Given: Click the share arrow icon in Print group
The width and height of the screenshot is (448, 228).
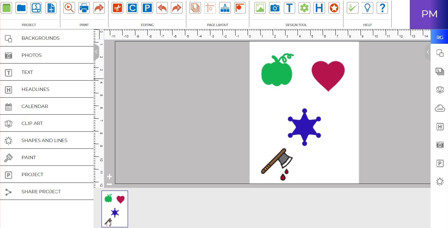Looking at the screenshot, I should (x=99, y=8).
